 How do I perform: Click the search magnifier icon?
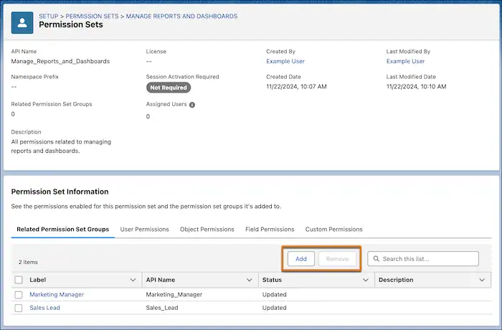[376, 259]
